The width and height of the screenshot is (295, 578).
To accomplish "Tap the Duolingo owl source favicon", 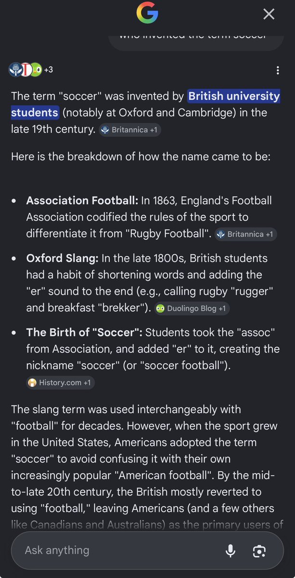I will point(36,70).
